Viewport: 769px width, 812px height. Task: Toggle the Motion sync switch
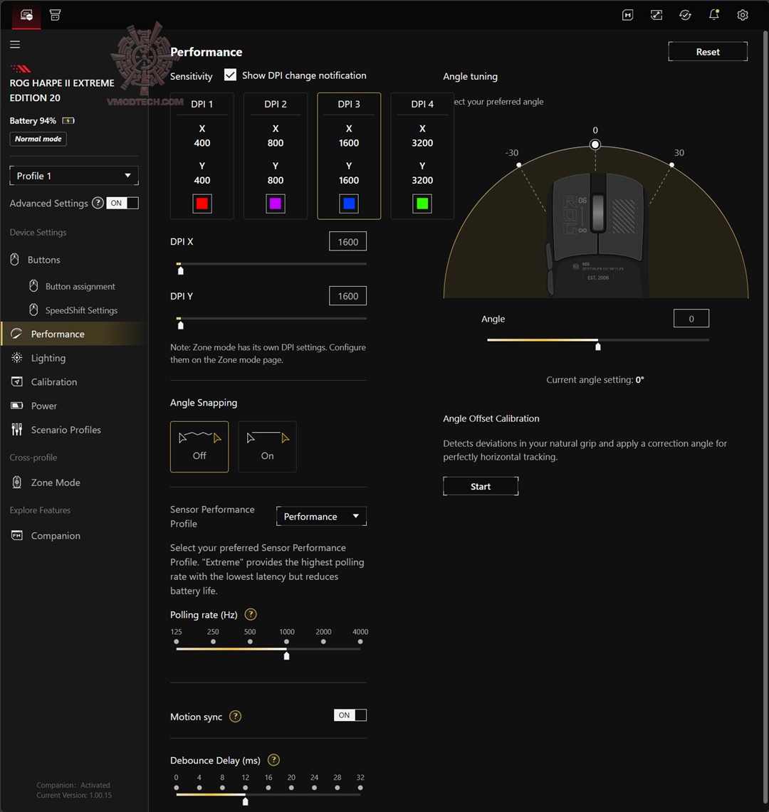350,715
